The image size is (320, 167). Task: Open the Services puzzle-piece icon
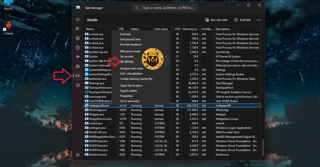(x=77, y=85)
